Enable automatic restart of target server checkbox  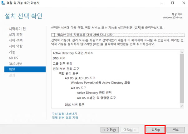click(53, 35)
